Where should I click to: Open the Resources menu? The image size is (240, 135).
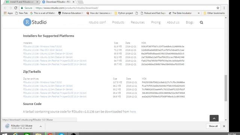(138, 22)
